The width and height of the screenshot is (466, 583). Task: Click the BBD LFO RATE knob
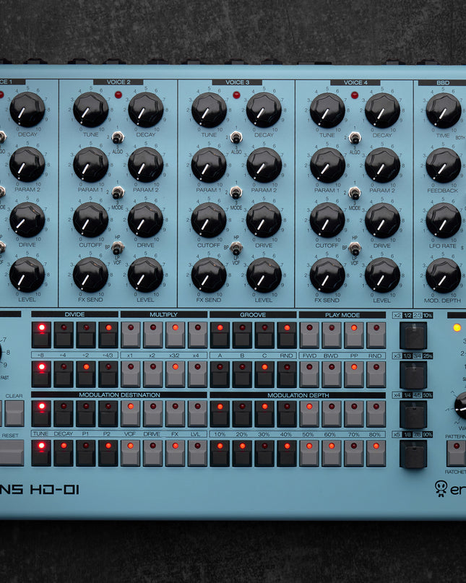(x=443, y=220)
